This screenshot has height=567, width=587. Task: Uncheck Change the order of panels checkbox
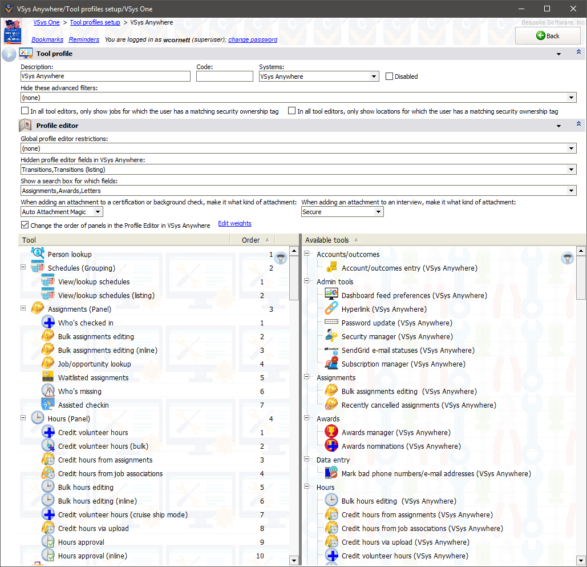[25, 225]
